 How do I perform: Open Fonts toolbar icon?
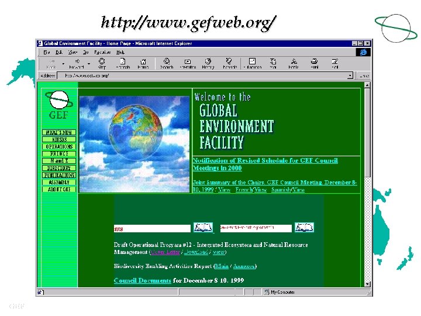(294, 64)
